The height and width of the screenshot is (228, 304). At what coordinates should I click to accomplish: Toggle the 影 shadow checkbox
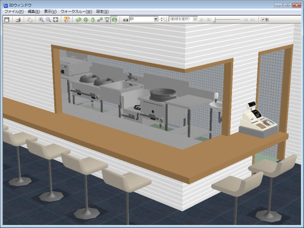[x=262, y=19]
